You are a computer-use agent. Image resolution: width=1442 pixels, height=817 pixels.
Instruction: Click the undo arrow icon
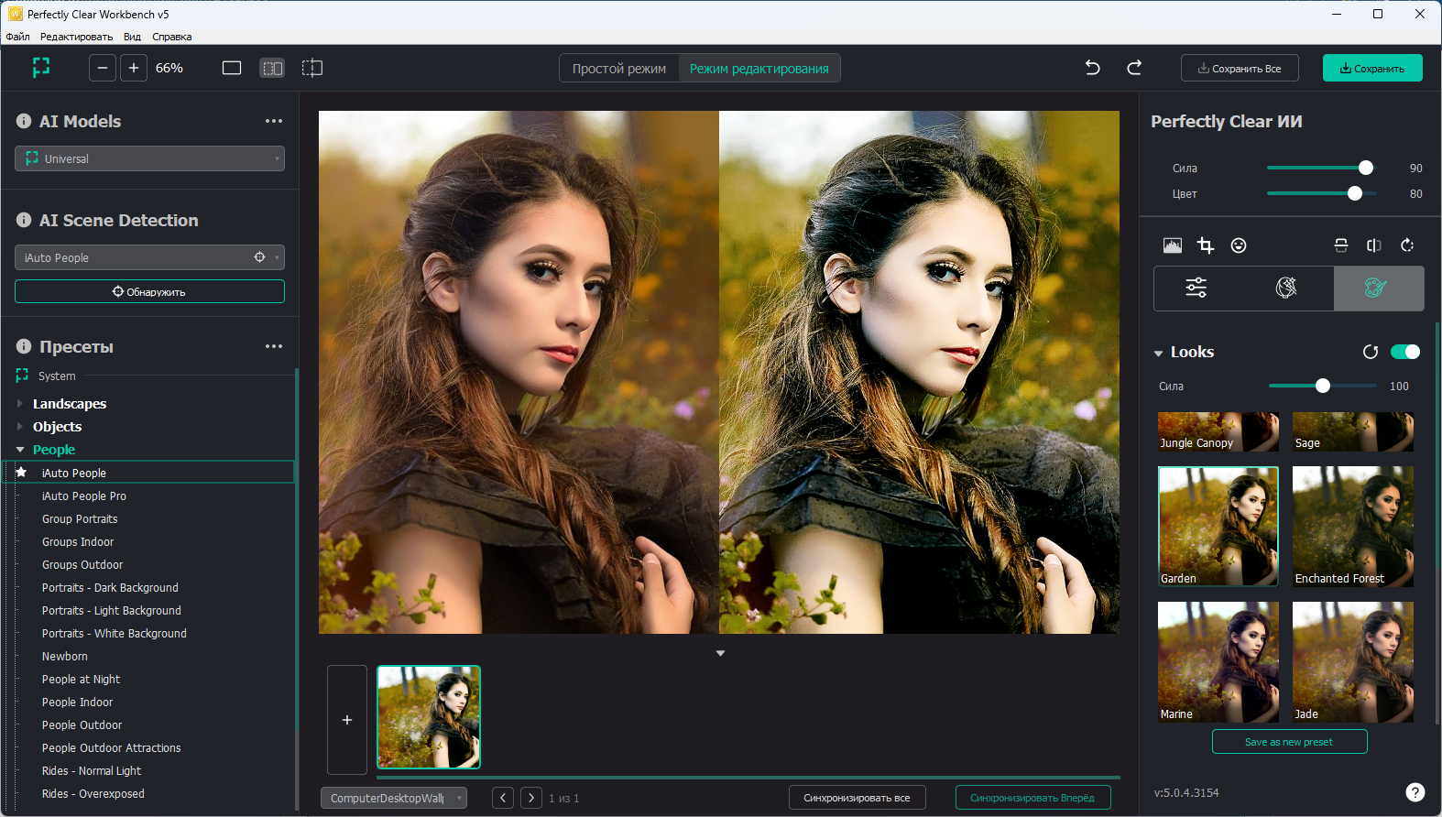tap(1092, 68)
